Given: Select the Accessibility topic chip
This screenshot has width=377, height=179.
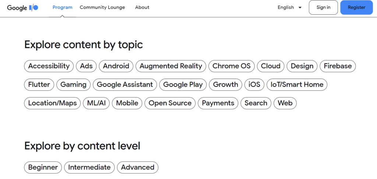Looking at the screenshot, I should click(x=49, y=66).
